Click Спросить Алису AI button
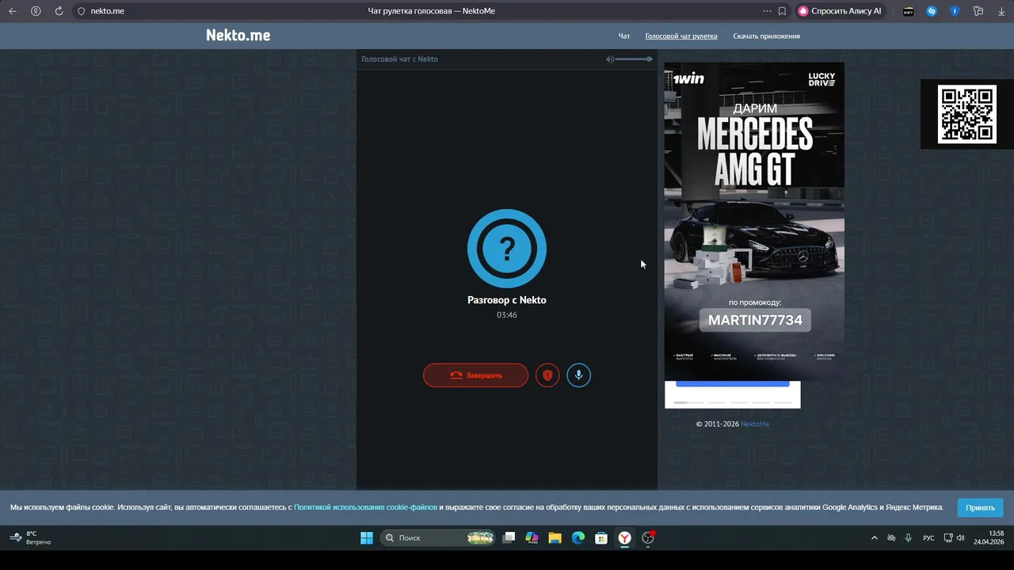 (840, 11)
